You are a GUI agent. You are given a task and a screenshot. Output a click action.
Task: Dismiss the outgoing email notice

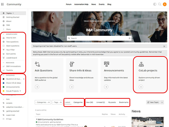coord(164,46)
